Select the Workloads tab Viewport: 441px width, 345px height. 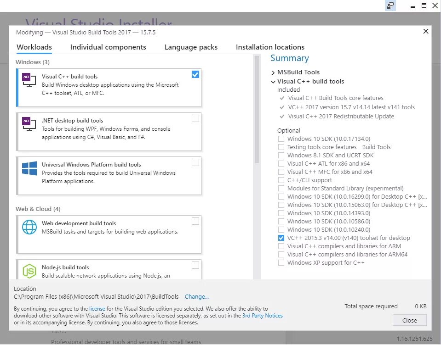[x=34, y=47]
